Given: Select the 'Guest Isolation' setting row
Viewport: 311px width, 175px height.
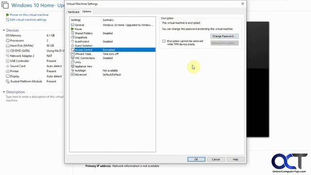Looking at the screenshot, I should point(113,46).
